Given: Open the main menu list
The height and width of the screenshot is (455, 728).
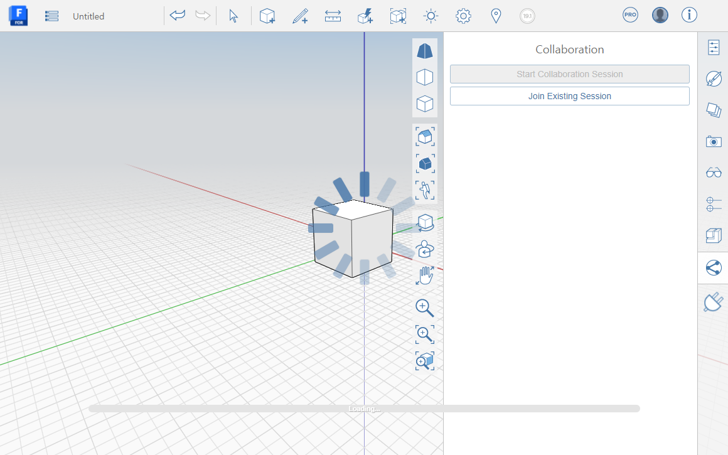Looking at the screenshot, I should coord(51,16).
